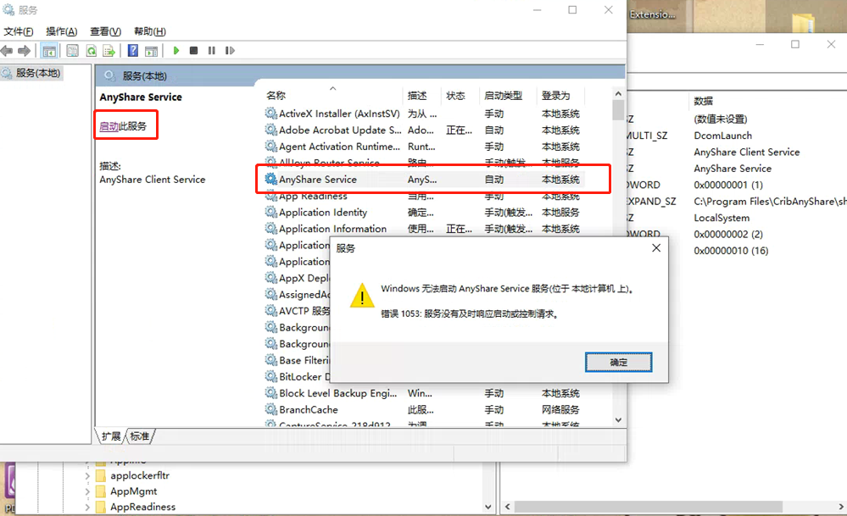Viewport: 847px width, 516px height.
Task: Click the gear icon of Block Level Backup row
Action: [x=270, y=393]
